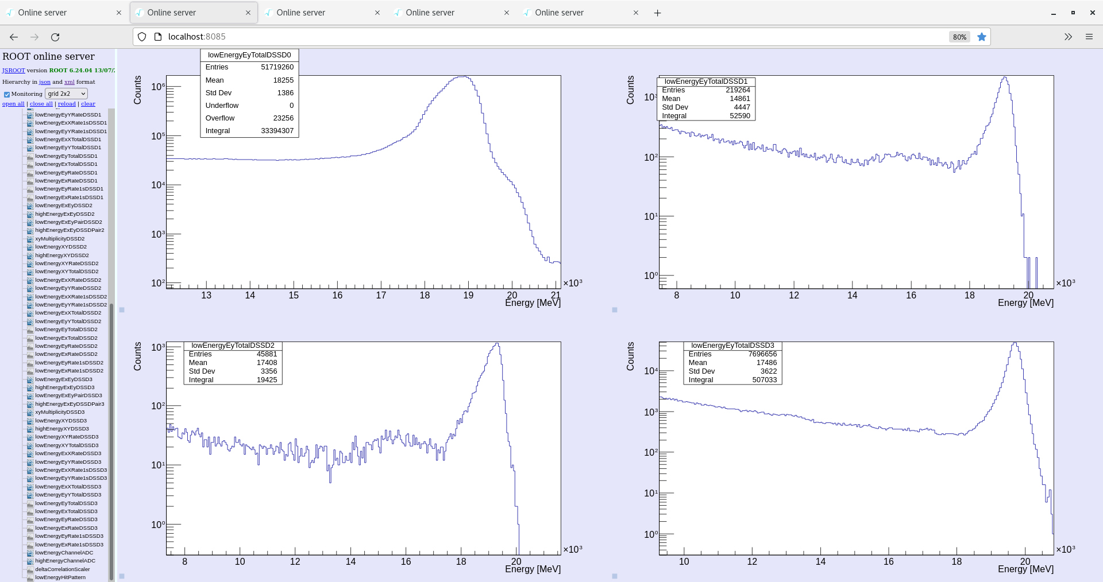
Task: Open tree item lowEnergyXYRateDSSD2
Action: click(x=67, y=263)
